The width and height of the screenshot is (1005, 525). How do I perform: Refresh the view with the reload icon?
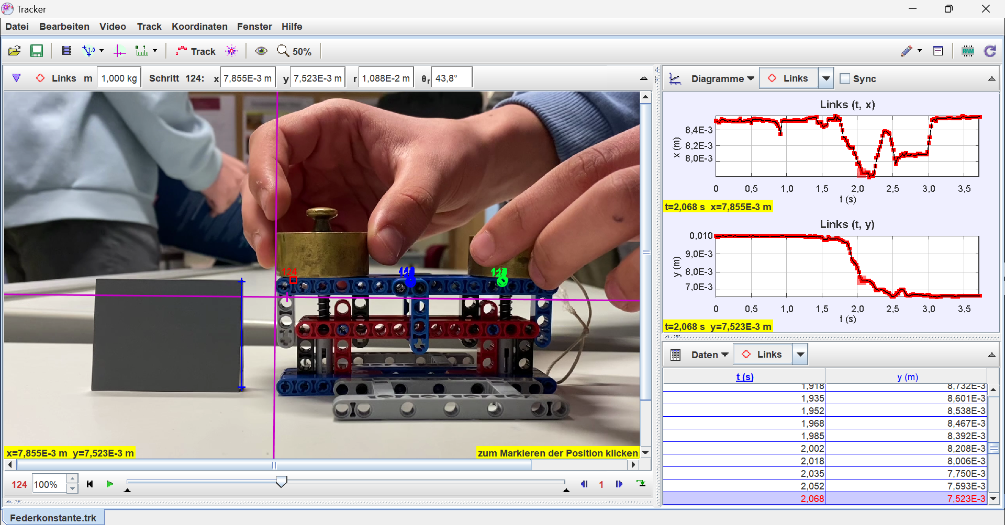point(990,51)
